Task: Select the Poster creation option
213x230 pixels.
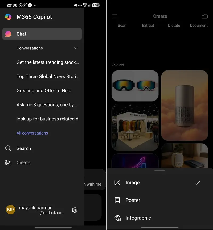Action: click(x=133, y=200)
